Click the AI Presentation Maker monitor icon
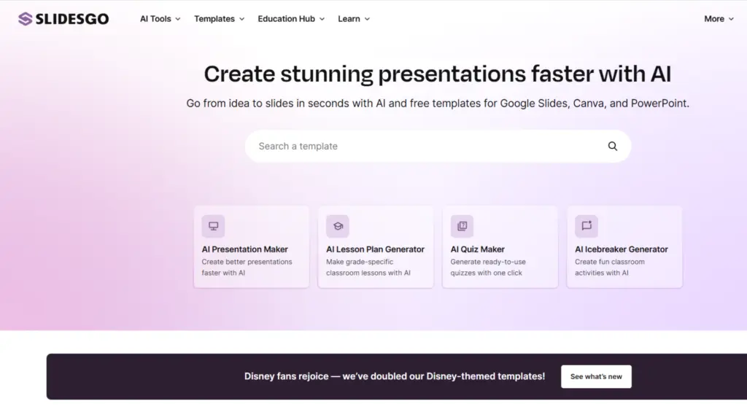The image size is (747, 420). point(213,226)
